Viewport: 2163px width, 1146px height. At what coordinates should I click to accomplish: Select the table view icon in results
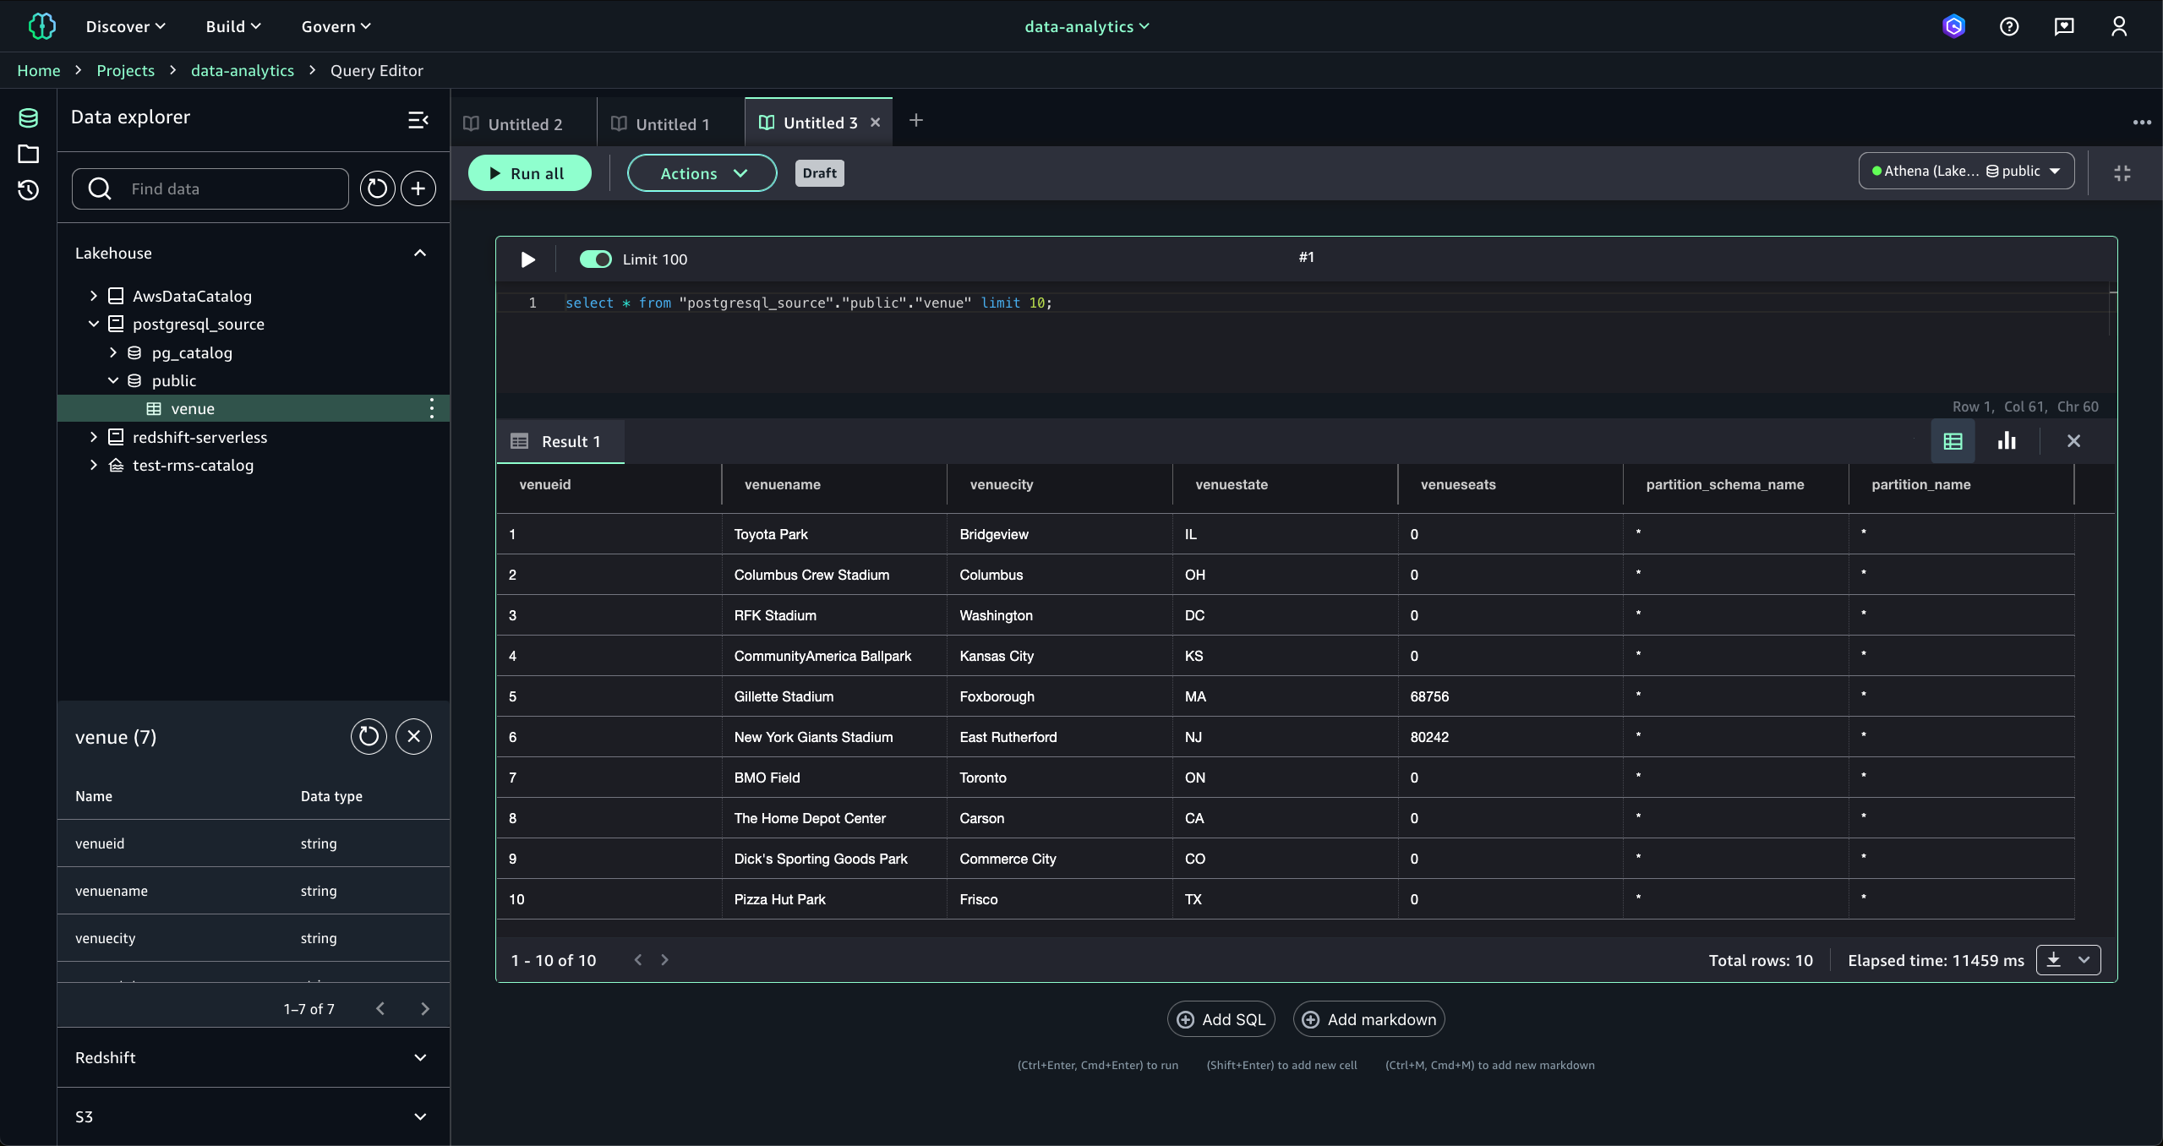(x=1953, y=441)
